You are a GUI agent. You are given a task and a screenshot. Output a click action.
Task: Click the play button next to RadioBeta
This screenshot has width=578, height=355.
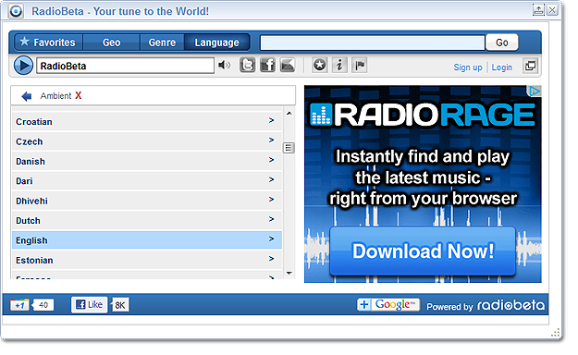click(x=23, y=66)
